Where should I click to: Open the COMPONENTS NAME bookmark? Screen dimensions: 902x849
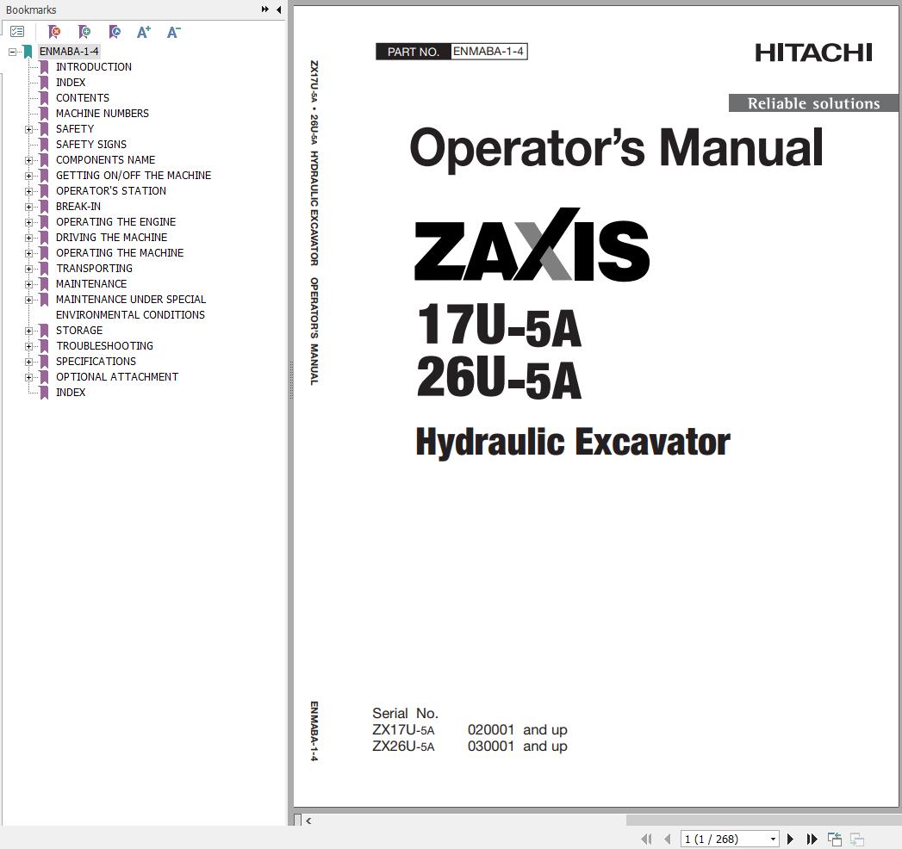[106, 160]
